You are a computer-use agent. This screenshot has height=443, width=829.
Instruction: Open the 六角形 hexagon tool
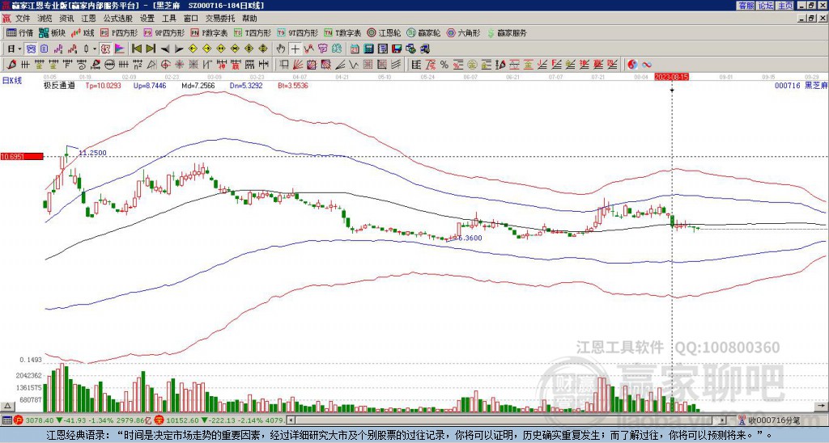(465, 33)
